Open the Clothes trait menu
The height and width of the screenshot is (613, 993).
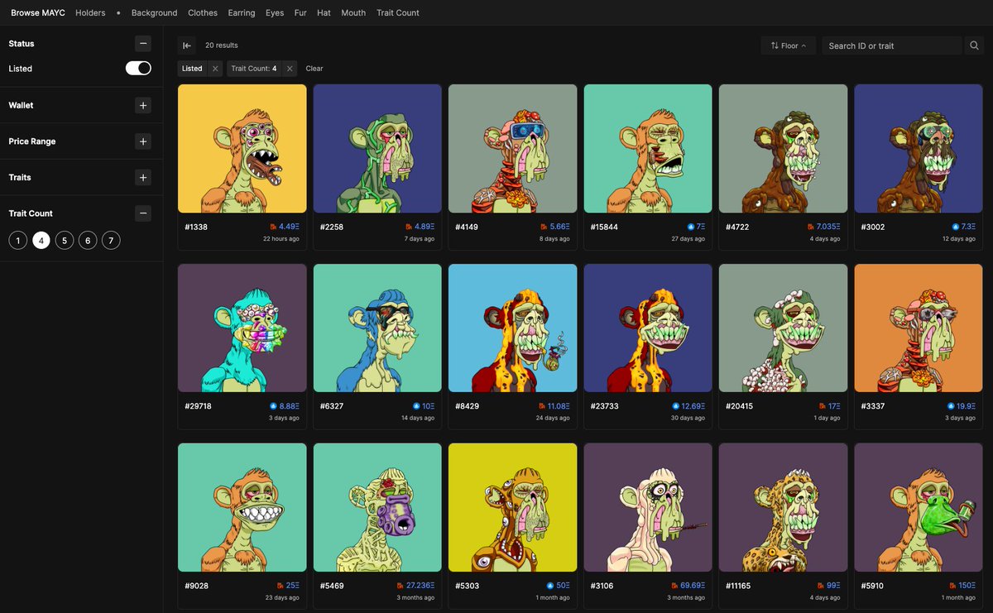203,12
